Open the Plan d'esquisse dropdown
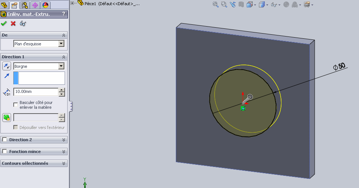The image size is (359, 188). click(x=61, y=43)
